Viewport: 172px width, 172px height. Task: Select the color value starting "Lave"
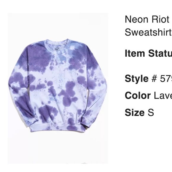point(163,95)
